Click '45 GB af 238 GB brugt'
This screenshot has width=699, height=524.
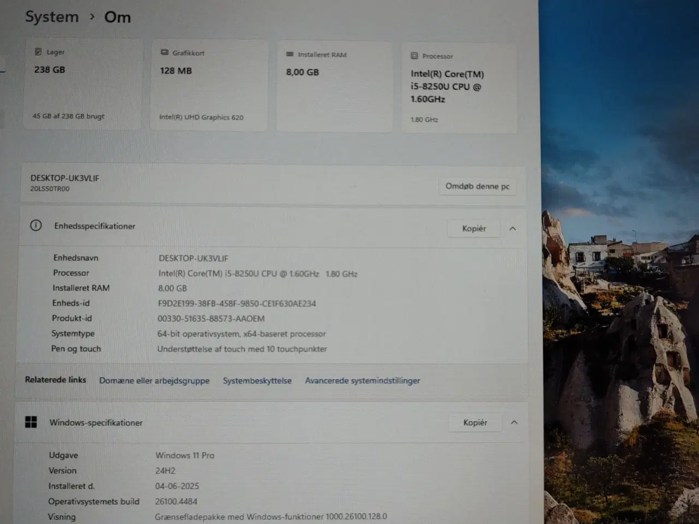(x=68, y=116)
